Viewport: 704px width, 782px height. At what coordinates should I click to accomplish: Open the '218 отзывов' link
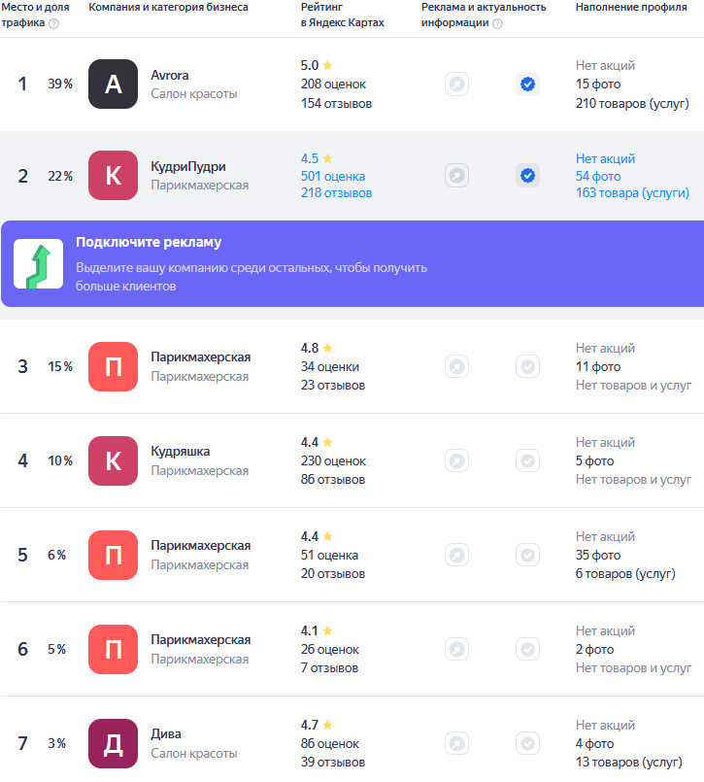point(336,194)
